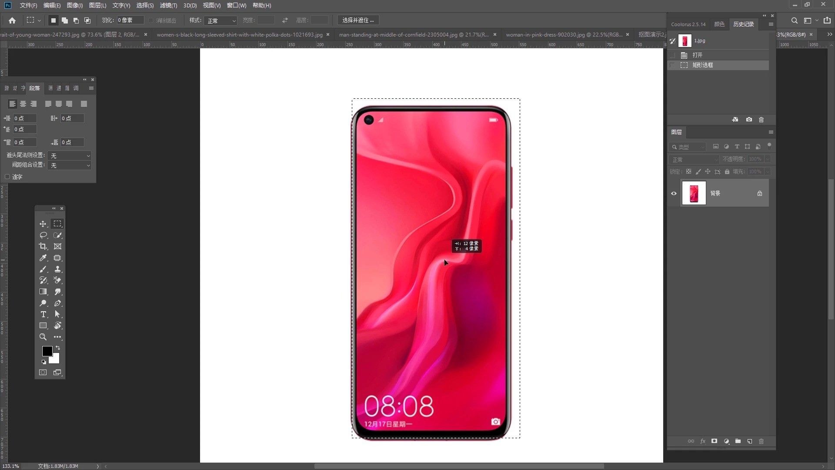Select the Lasso tool
This screenshot has height=470, width=835.
point(43,235)
